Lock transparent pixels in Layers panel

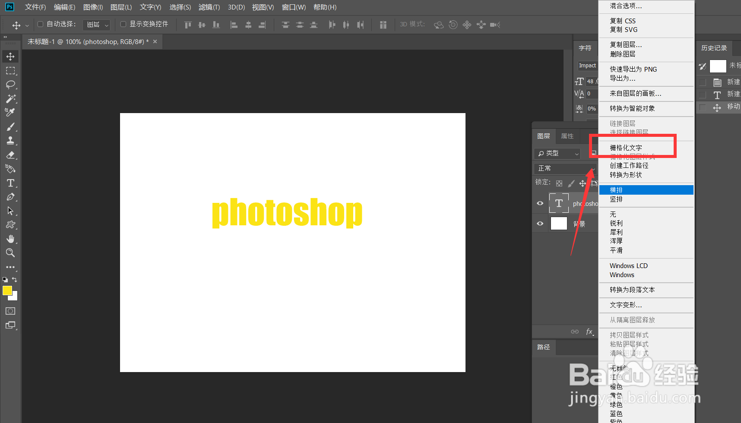(x=559, y=183)
